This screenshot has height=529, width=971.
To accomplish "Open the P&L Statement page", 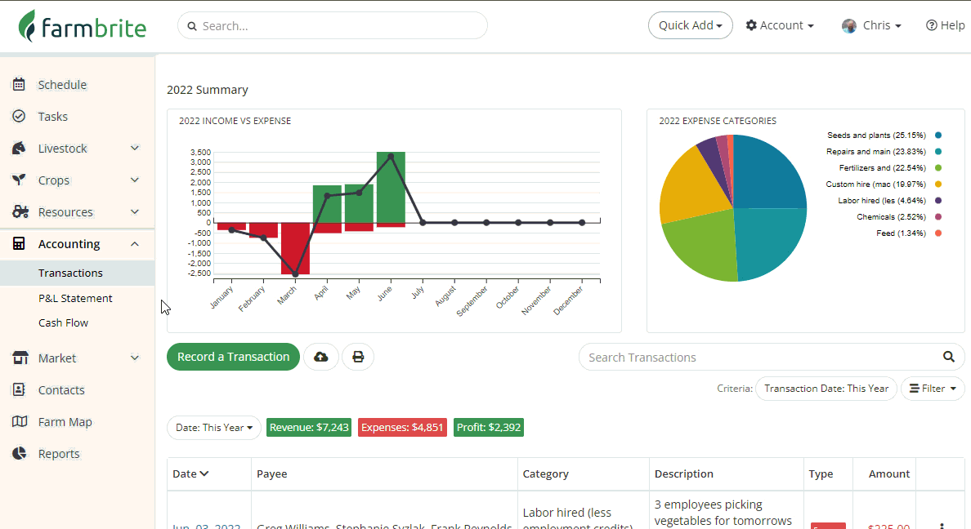I will click(x=75, y=298).
